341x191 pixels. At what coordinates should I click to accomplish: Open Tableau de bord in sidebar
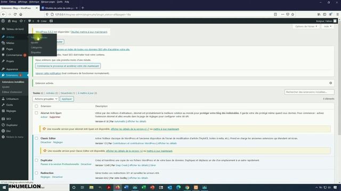(14, 29)
